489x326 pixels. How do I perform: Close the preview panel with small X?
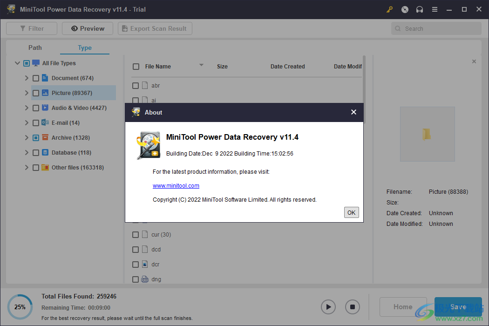474,61
